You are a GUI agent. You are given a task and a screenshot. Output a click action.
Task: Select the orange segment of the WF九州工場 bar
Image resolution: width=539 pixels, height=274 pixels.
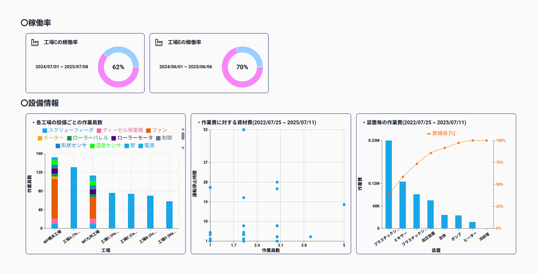93,208
